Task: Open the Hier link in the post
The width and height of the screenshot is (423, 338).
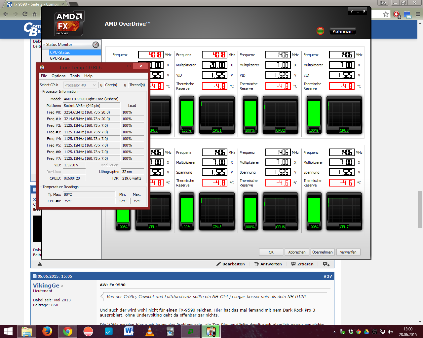Action: [x=218, y=310]
